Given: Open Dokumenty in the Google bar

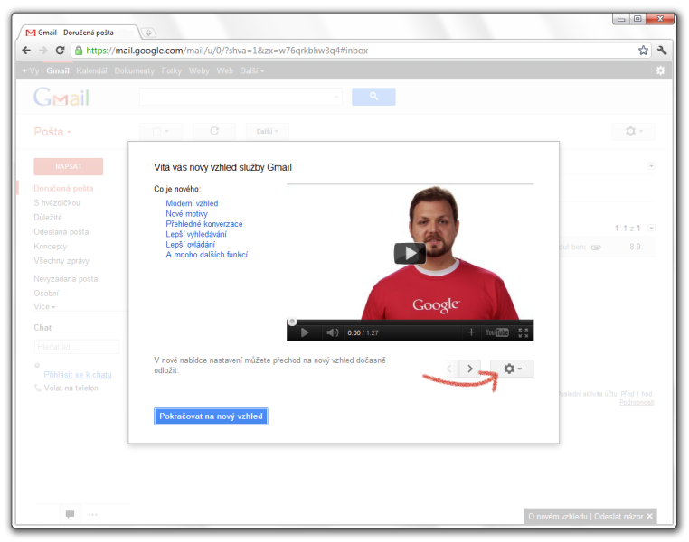Looking at the screenshot, I should coord(135,70).
